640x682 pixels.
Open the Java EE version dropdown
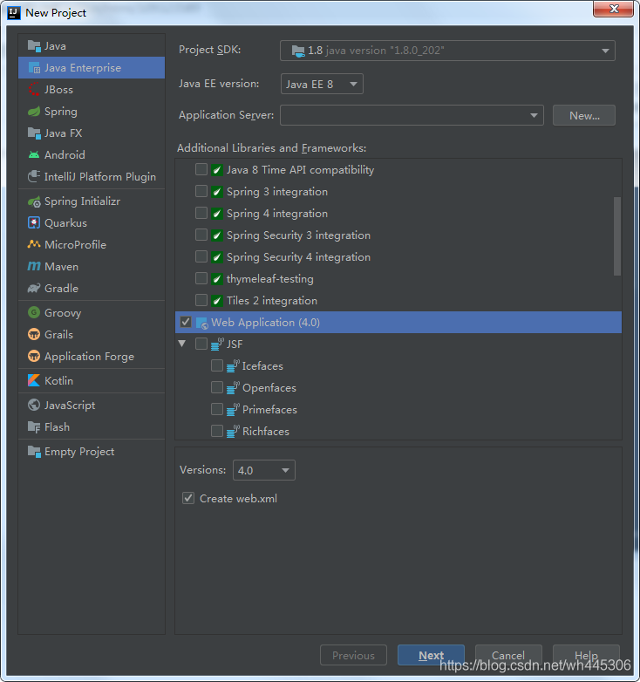point(322,84)
